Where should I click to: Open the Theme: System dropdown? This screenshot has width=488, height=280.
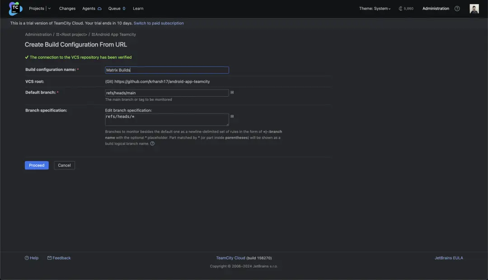pos(375,9)
